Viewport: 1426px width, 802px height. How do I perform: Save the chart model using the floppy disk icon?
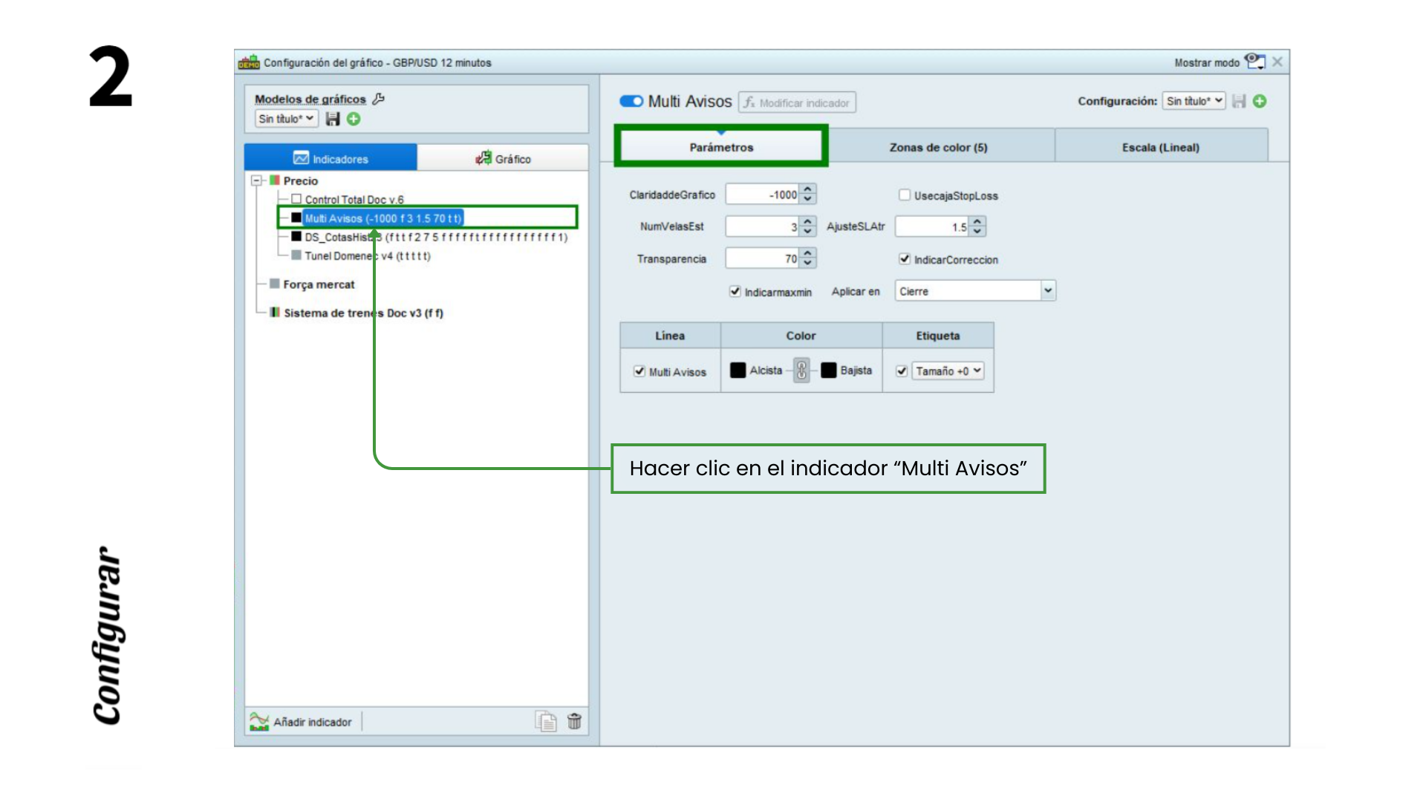pos(333,118)
